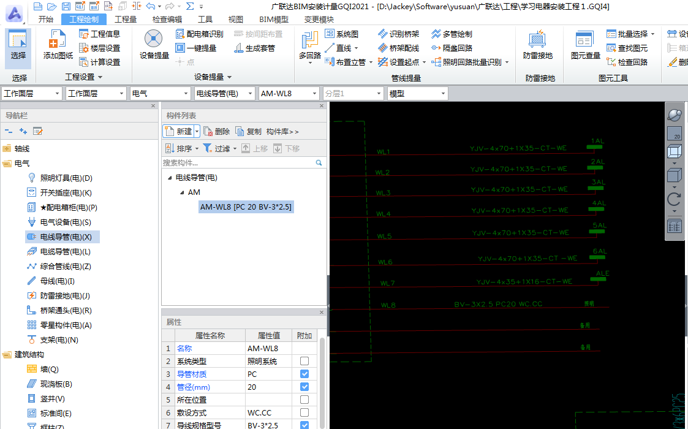The image size is (688, 429).
Task: Click the 3D orbit sphere icon
Action: point(675,115)
